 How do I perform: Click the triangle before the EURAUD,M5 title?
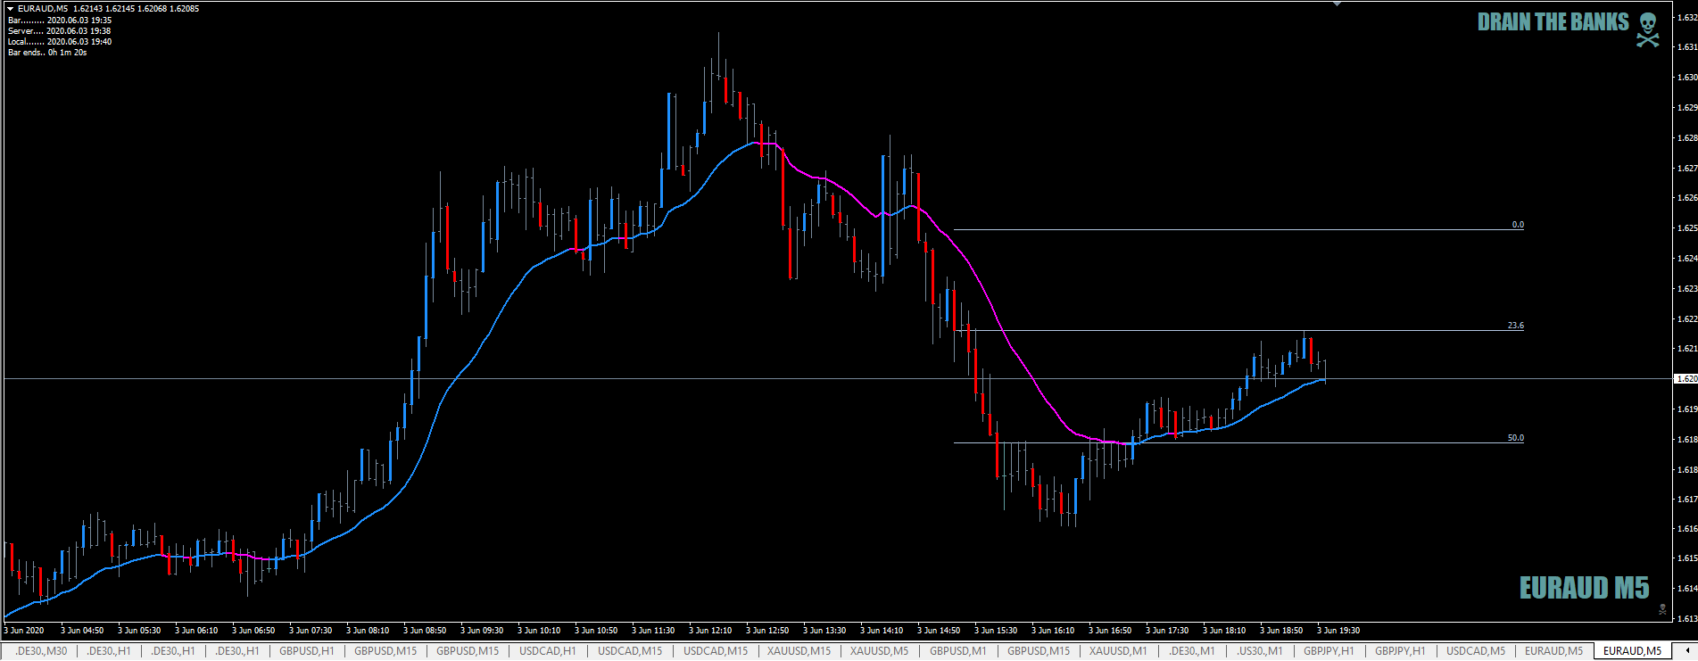[x=11, y=9]
